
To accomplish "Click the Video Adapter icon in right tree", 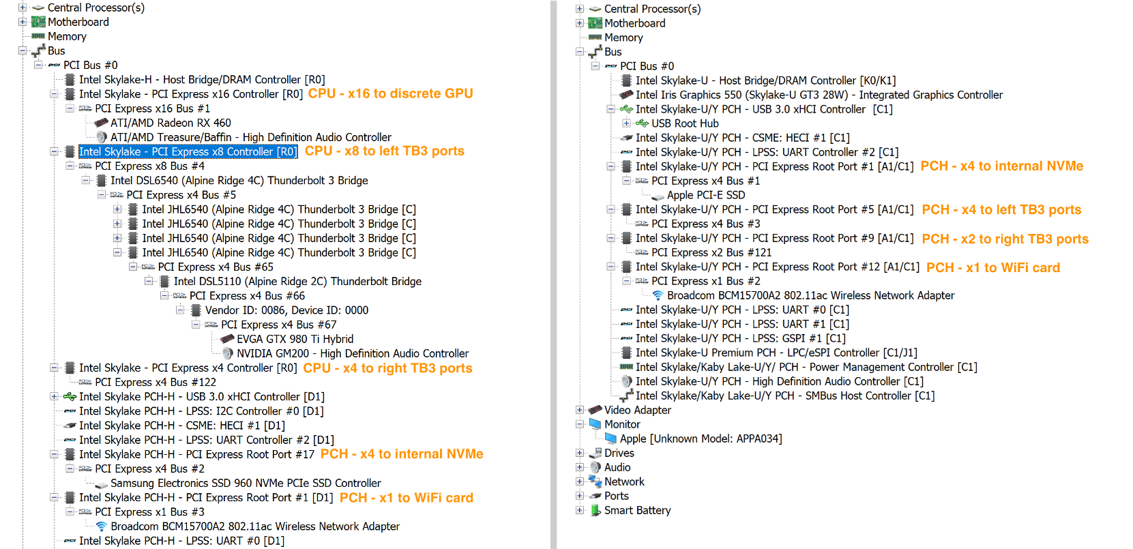I will click(x=595, y=410).
